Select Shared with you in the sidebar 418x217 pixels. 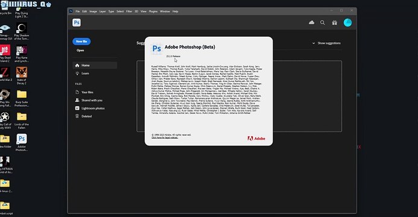(x=92, y=101)
